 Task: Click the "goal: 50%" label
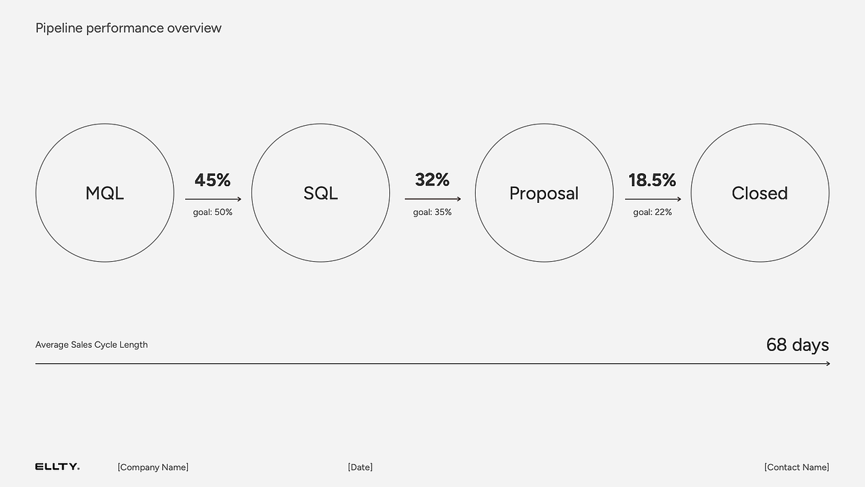click(213, 212)
